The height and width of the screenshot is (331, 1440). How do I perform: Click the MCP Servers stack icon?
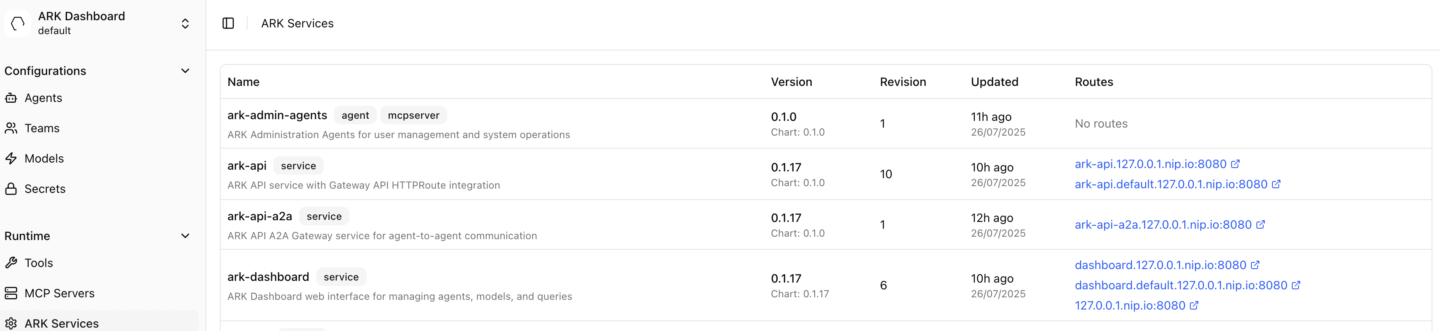point(11,292)
